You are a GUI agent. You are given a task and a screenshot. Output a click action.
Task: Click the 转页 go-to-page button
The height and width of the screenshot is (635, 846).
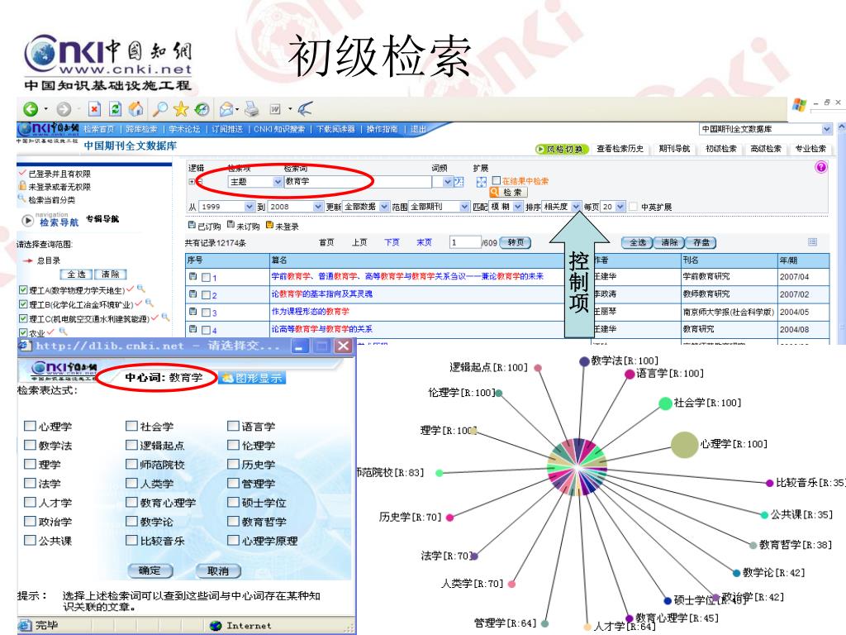[516, 242]
